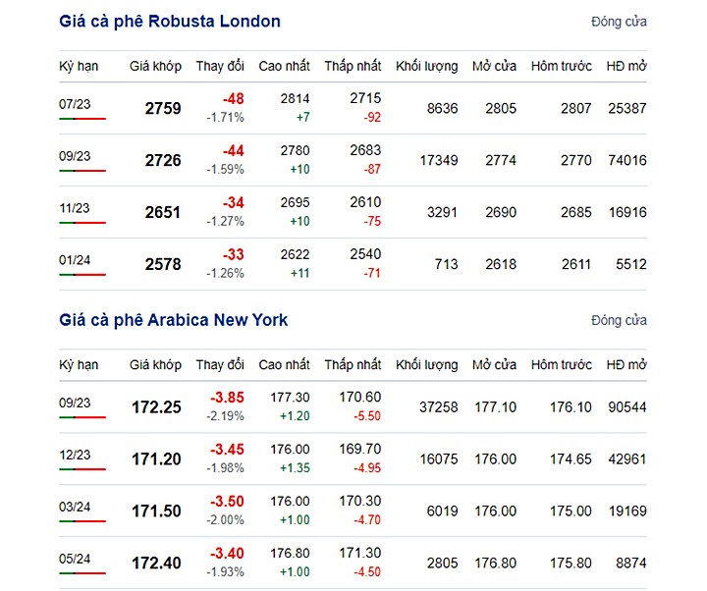This screenshot has height=591, width=707.
Task: Select Robusta contract term 07/23
Action: tap(75, 104)
